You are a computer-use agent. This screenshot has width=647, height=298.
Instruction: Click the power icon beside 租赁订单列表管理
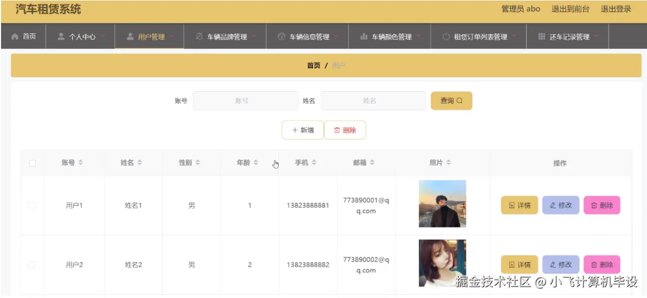pos(446,37)
